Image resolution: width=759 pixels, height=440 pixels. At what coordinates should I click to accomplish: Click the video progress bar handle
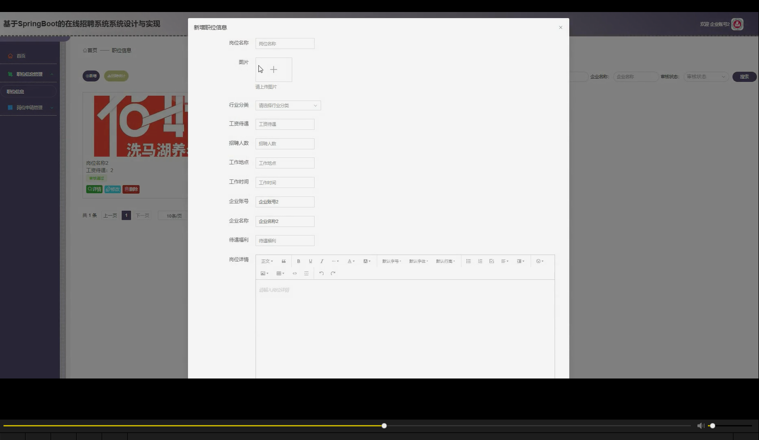[384, 425]
